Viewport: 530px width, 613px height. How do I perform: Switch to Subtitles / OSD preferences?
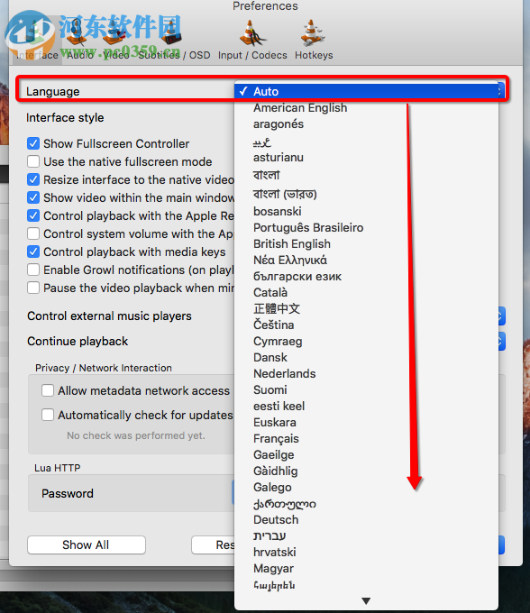[174, 40]
